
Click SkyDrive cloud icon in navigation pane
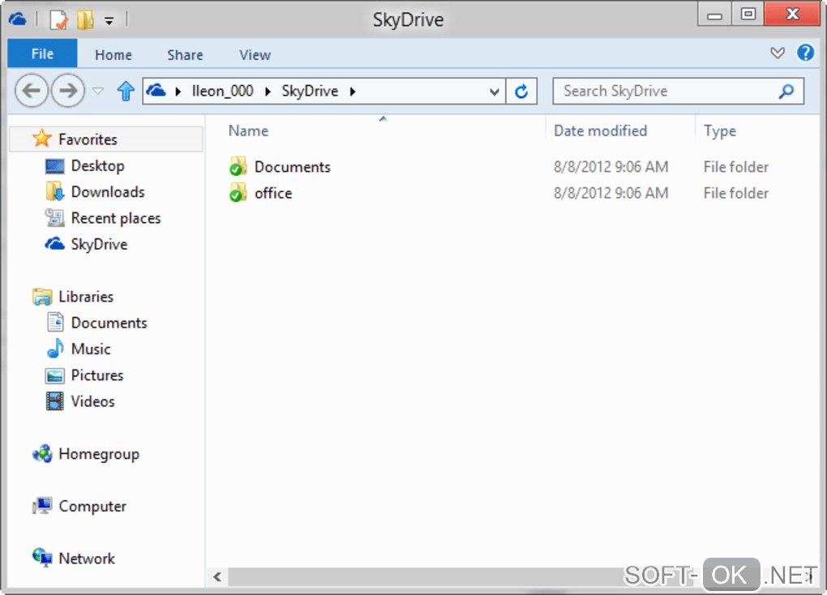(x=54, y=244)
